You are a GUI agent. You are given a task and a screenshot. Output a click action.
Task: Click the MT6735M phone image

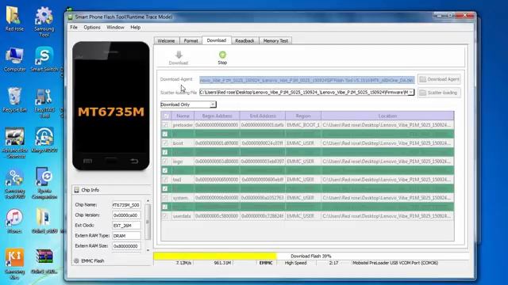pyautogui.click(x=111, y=105)
